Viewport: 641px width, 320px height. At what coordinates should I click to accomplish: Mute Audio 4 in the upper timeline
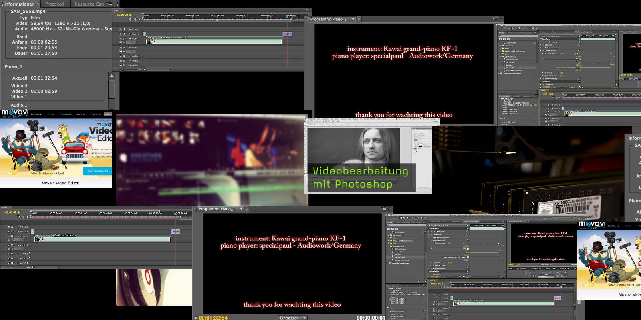coord(121,66)
